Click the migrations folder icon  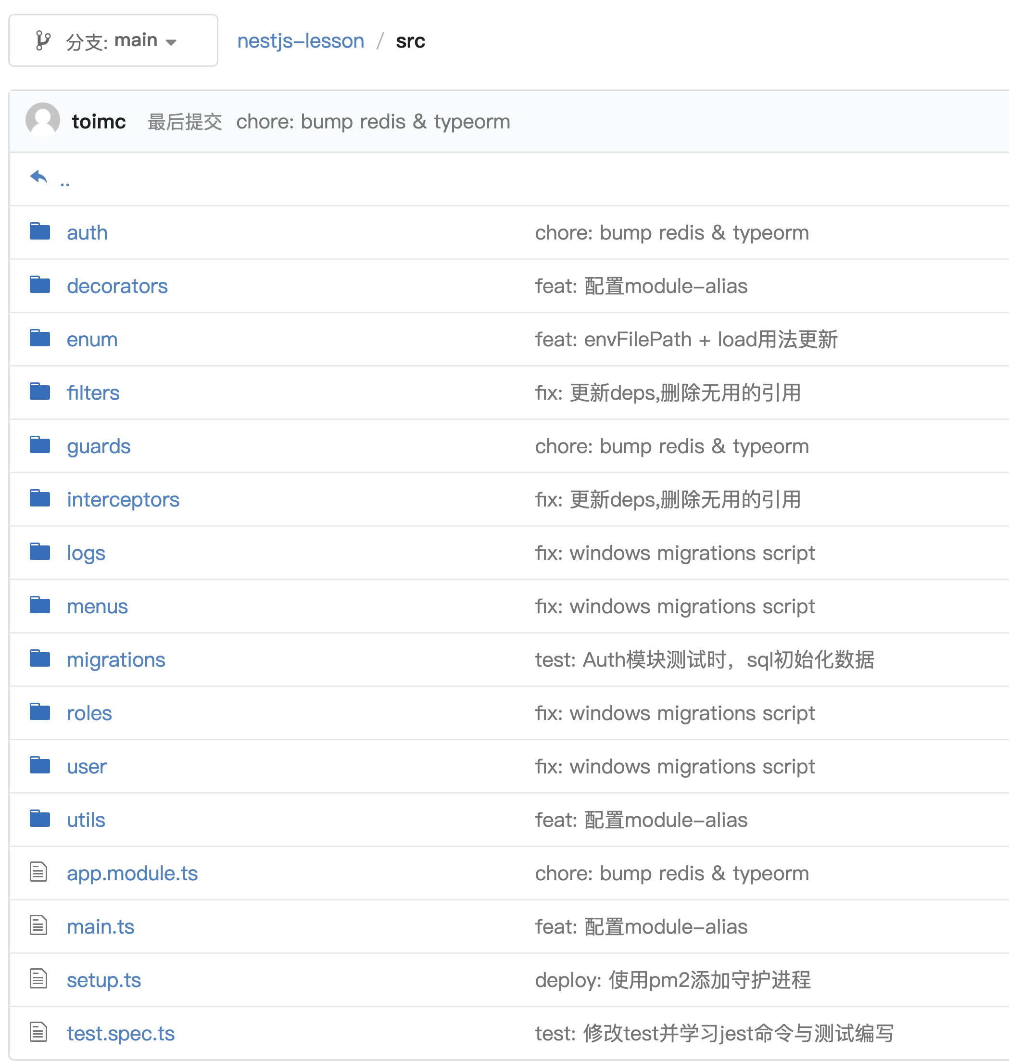tap(40, 659)
